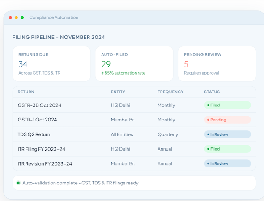Screen dimensions: 264x201
Task: Open the Auto-Filed summary card
Action: pos(134,64)
